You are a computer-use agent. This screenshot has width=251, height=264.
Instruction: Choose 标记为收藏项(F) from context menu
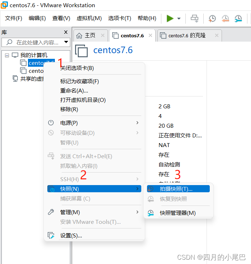tap(80, 81)
